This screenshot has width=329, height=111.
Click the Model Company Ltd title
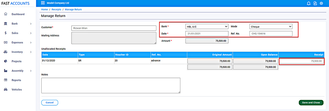click(x=58, y=3)
